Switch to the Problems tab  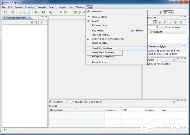[x=58, y=102]
